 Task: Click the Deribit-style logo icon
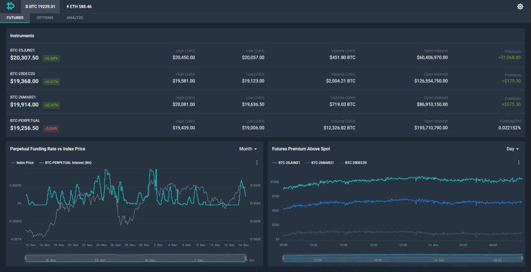tap(10, 6)
